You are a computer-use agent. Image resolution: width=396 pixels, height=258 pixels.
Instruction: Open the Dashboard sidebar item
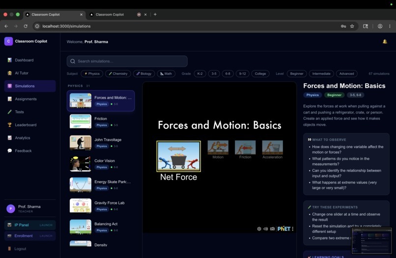tap(30, 60)
